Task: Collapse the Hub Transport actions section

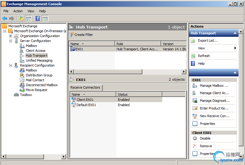Action: [x=235, y=33]
